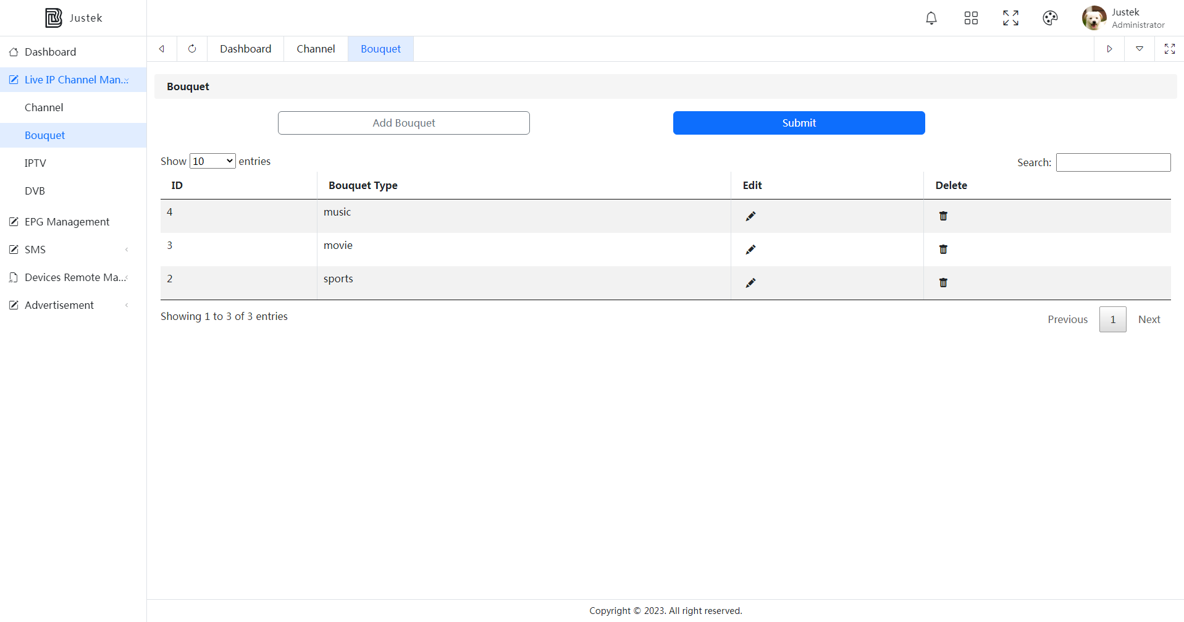Select Bouquet in the sidebar submenu

point(73,135)
